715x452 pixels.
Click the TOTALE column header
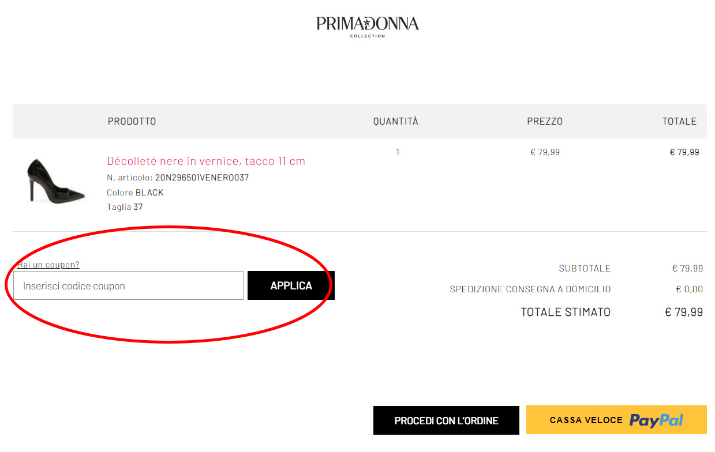click(679, 121)
